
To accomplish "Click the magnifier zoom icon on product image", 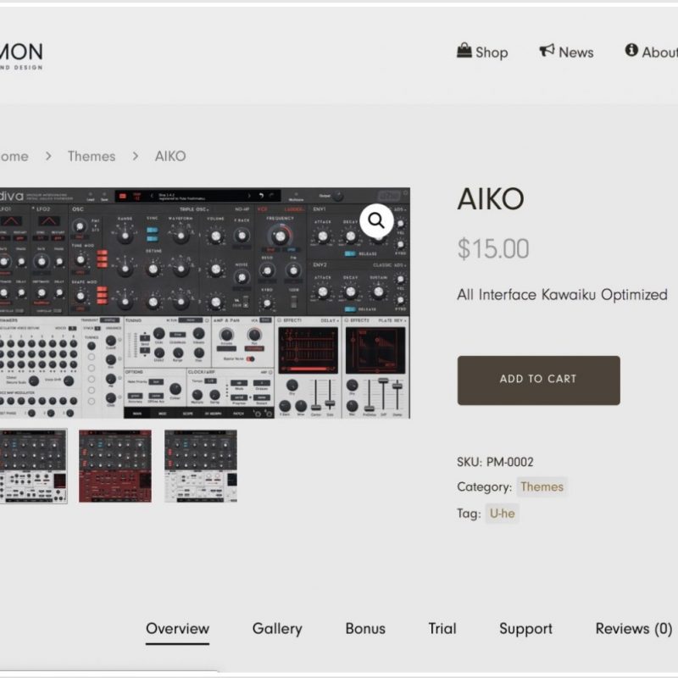I will coord(376,222).
